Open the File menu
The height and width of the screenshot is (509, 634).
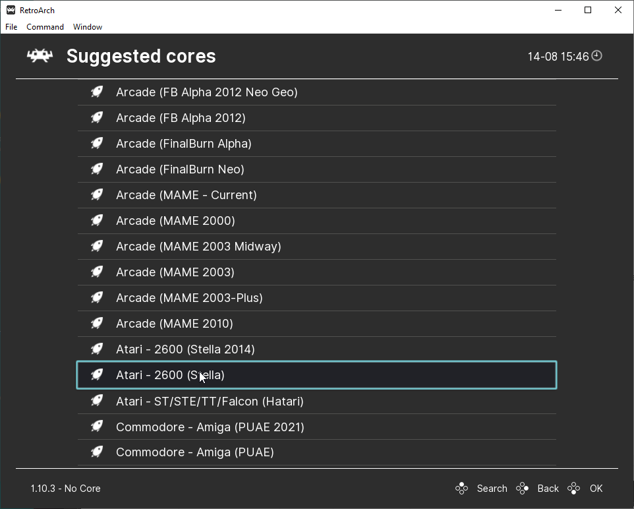[x=11, y=27]
